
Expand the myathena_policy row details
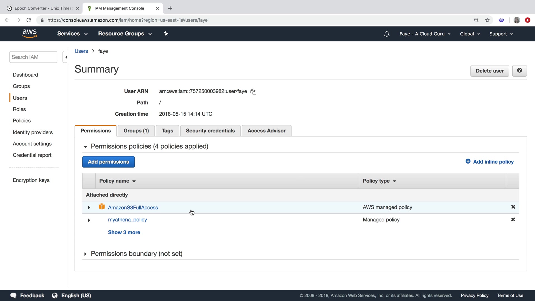click(x=89, y=220)
